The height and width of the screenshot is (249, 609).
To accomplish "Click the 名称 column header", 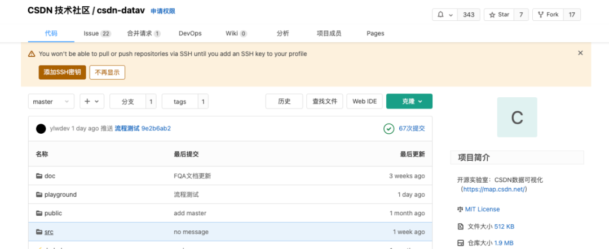I will point(42,154).
